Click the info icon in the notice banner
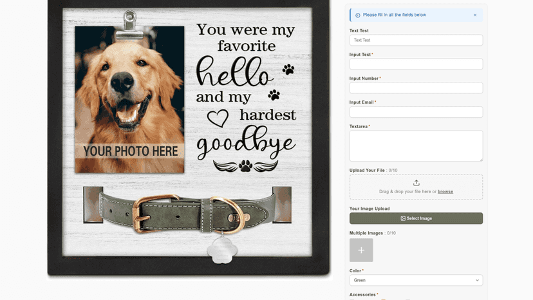The width and height of the screenshot is (533, 300). (x=358, y=15)
